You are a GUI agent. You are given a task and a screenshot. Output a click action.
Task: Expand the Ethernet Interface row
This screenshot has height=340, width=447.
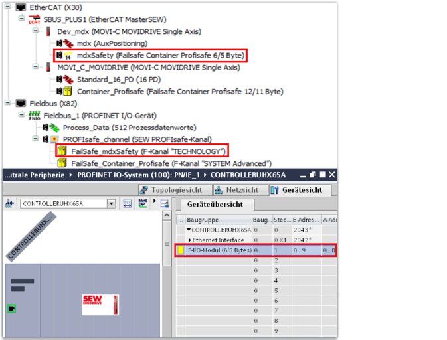(190, 240)
